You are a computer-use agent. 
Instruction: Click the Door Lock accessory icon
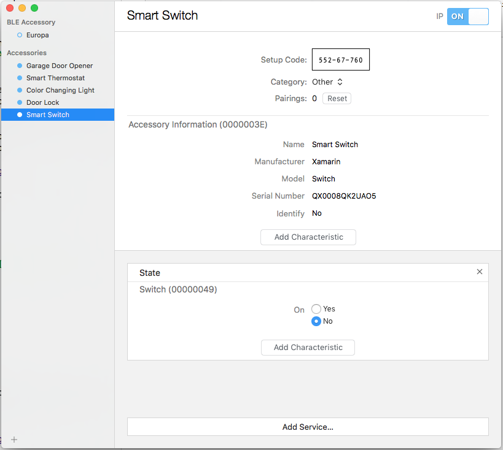pos(21,102)
